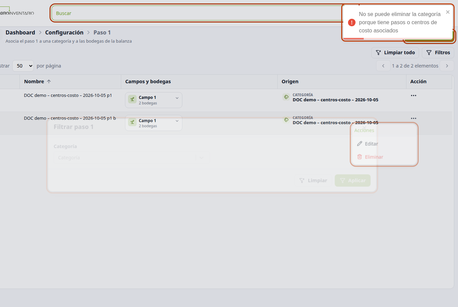Open the three-dots action menu of first row
The width and height of the screenshot is (458, 307).
pos(414,96)
